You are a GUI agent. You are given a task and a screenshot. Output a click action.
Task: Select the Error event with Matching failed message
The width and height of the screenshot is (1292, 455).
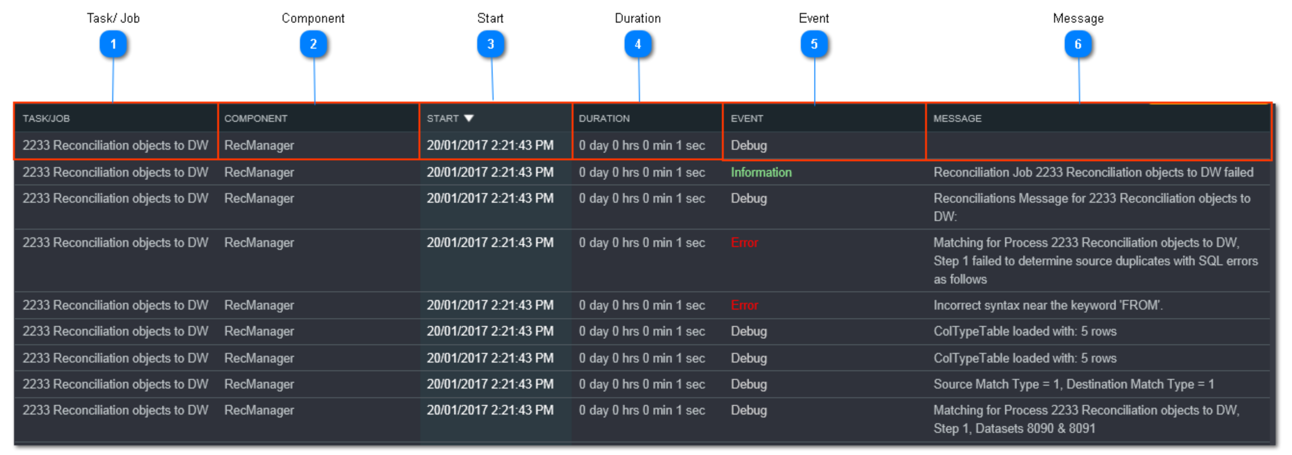744,243
